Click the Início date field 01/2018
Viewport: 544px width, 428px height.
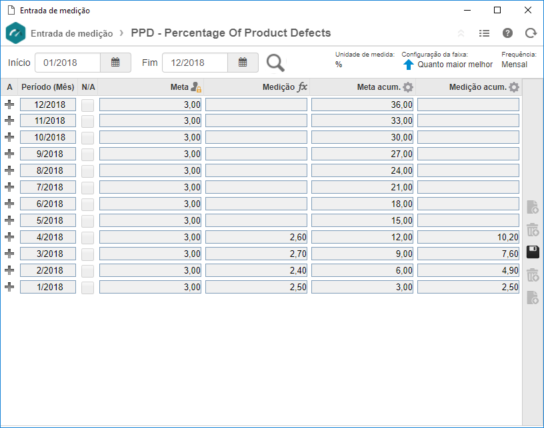click(x=67, y=63)
